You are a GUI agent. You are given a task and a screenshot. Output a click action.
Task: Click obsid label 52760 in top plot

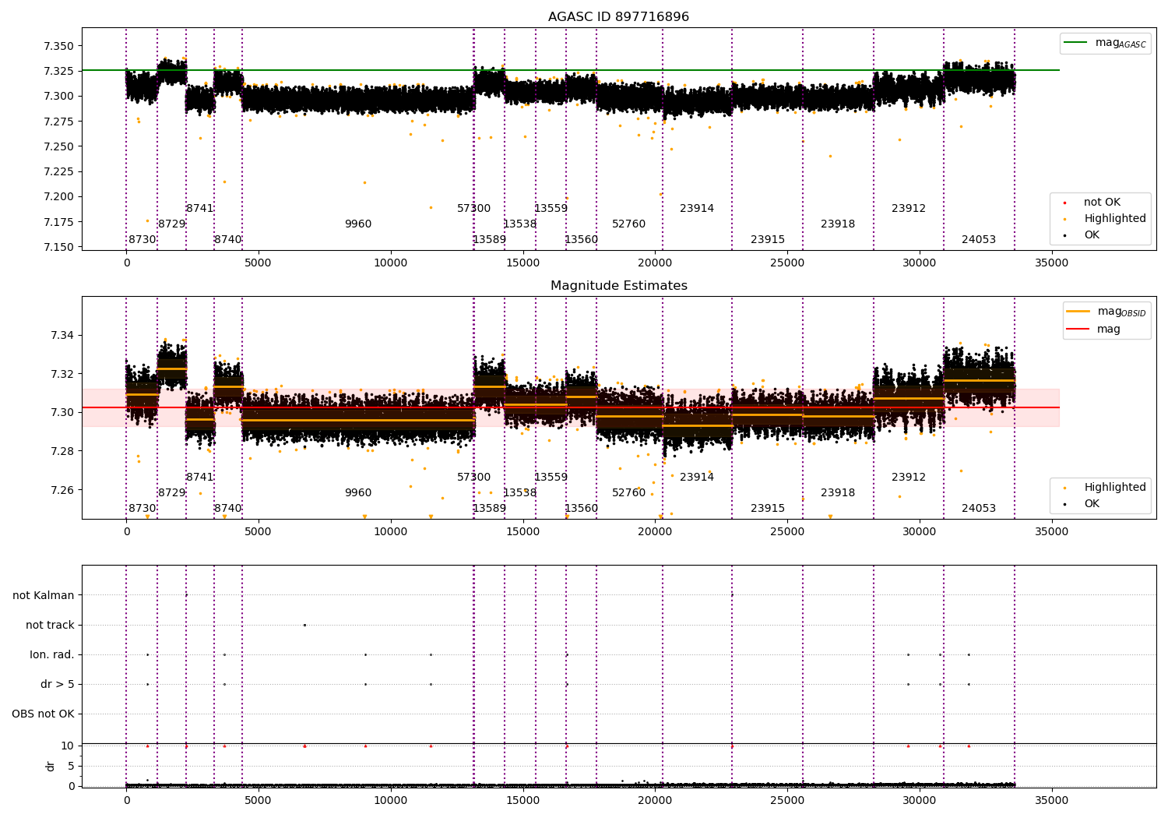(629, 224)
